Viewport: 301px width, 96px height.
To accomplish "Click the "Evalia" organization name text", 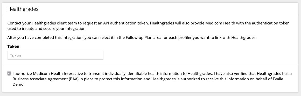I will pyautogui.click(x=278, y=79).
